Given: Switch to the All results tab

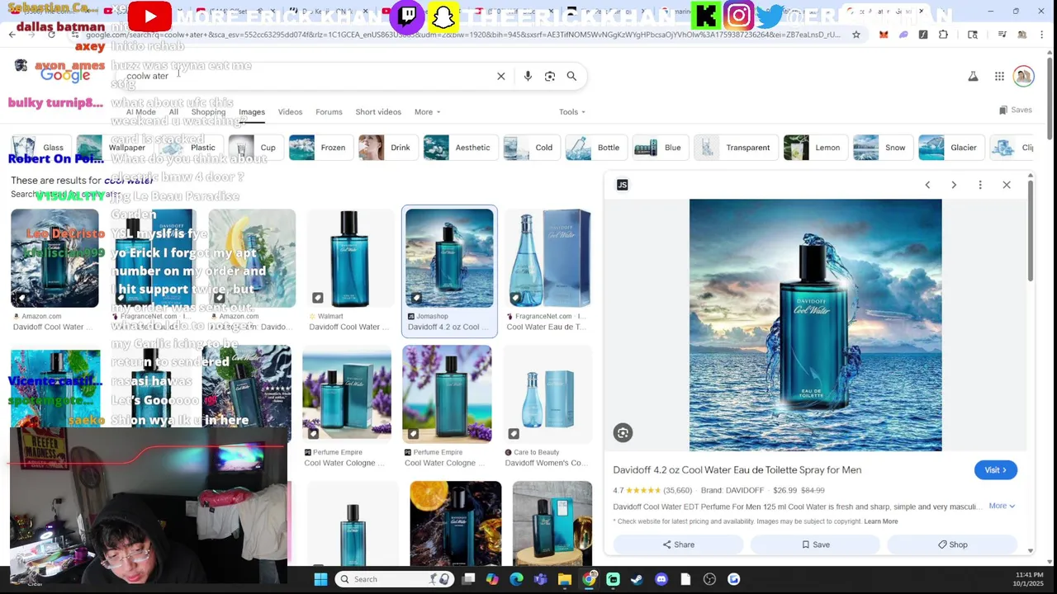Looking at the screenshot, I should pyautogui.click(x=173, y=112).
